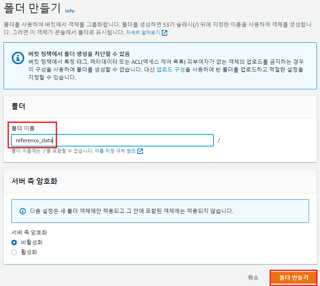Image resolution: width=320 pixels, height=286 pixels.
Task: Click the 버킷 정책에서 폴더 생성을 차단할 수 있음 heading
Action: point(79,54)
